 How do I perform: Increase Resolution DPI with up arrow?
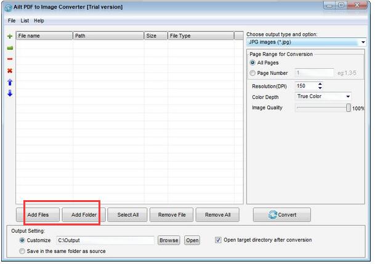tap(320, 83)
